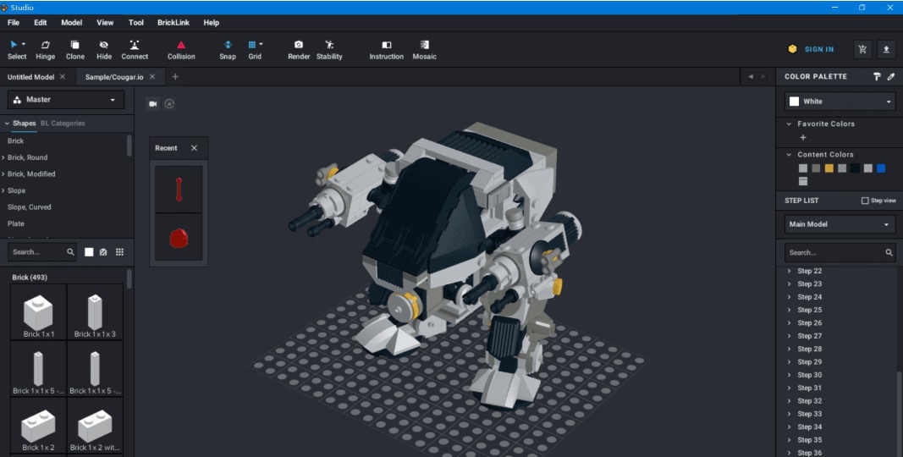The height and width of the screenshot is (457, 903).
Task: Click the color picker eyedropper icon
Action: [891, 76]
